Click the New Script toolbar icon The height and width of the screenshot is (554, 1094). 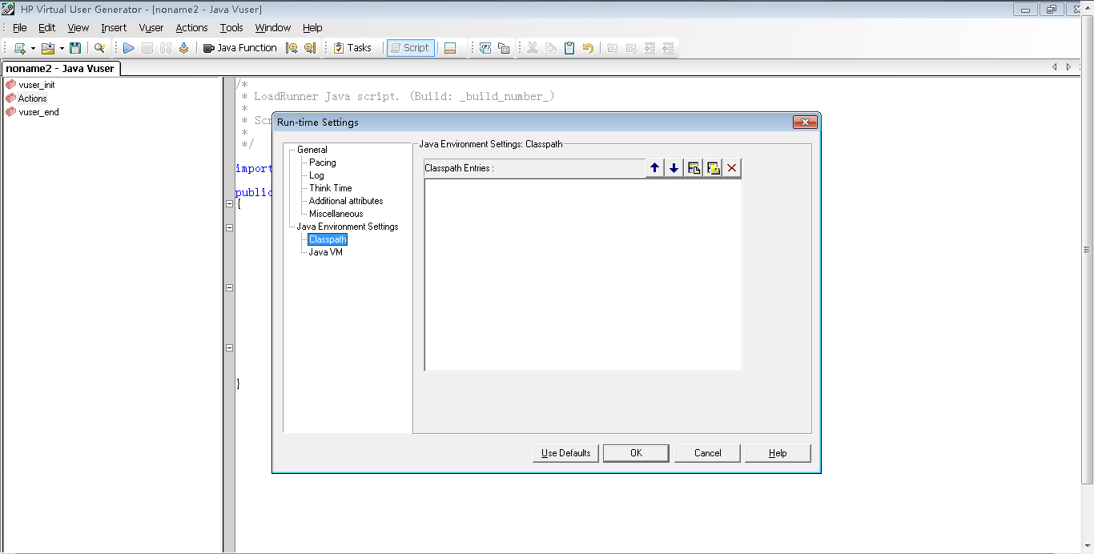(x=19, y=48)
